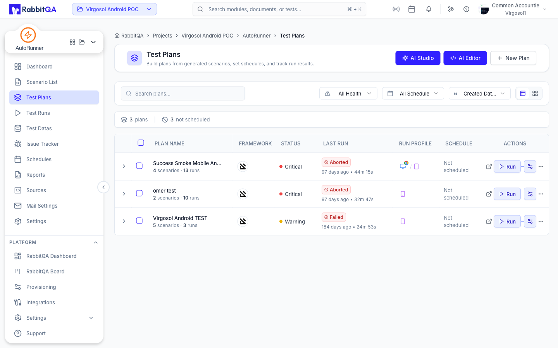Select Virgosol Android TEST checkbox
The image size is (558, 348).
pyautogui.click(x=139, y=221)
